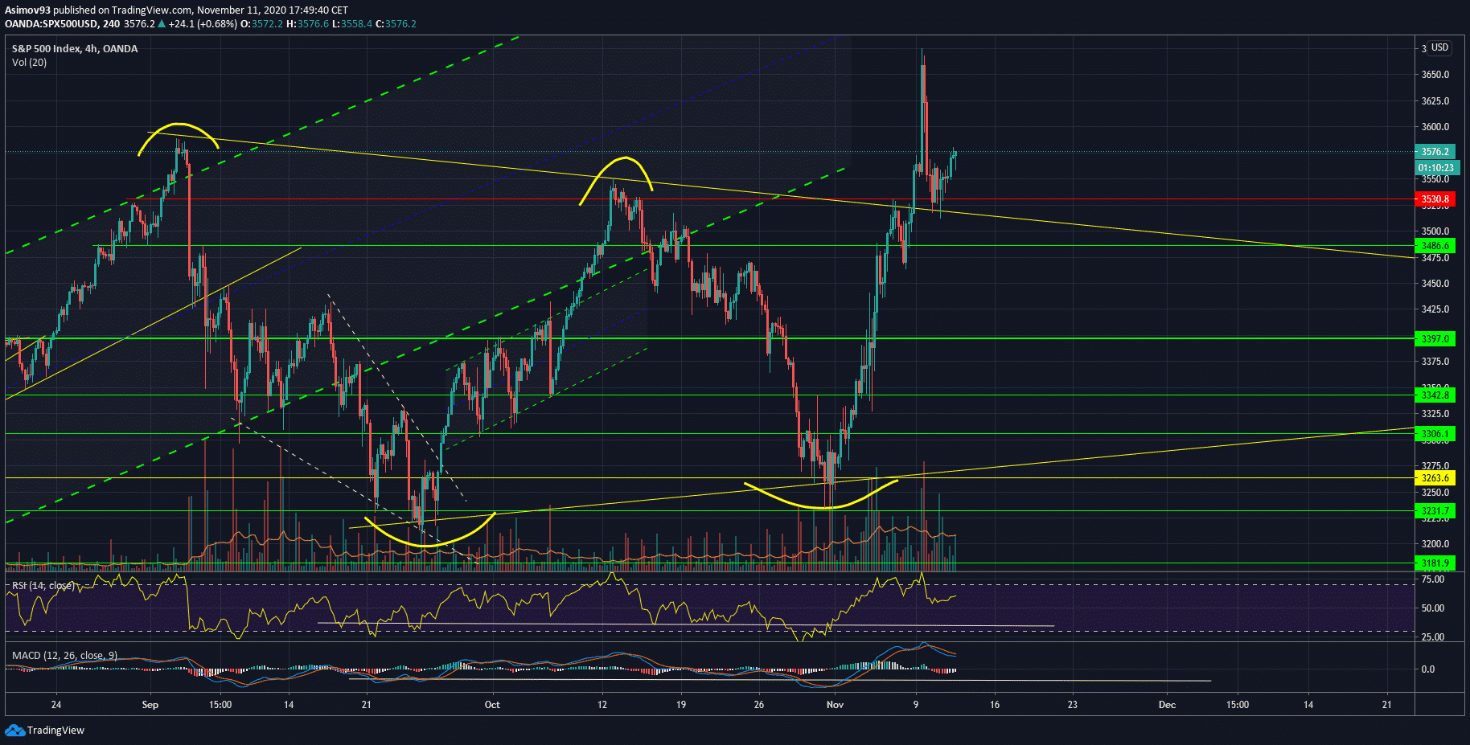The image size is (1470, 745).
Task: Select the green 3397.0 price level label
Action: (x=1435, y=339)
